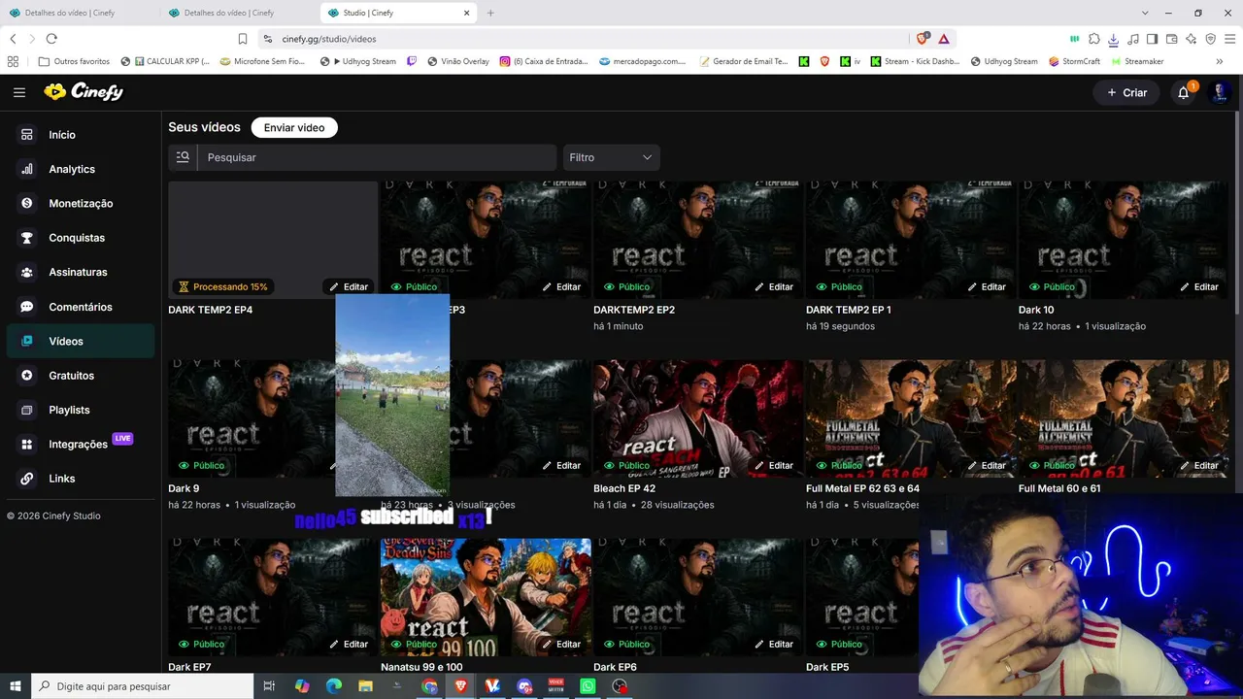Open the StormCraft bookmark
The width and height of the screenshot is (1243, 699).
click(x=1074, y=61)
